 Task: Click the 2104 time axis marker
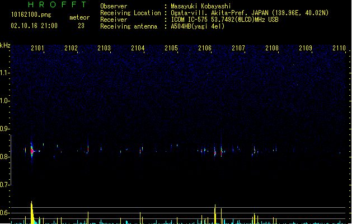pyautogui.click(x=138, y=48)
